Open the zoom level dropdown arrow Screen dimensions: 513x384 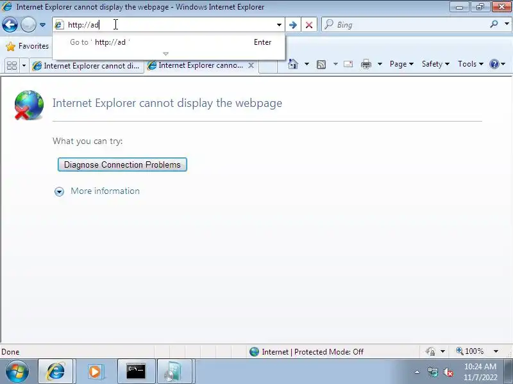496,351
